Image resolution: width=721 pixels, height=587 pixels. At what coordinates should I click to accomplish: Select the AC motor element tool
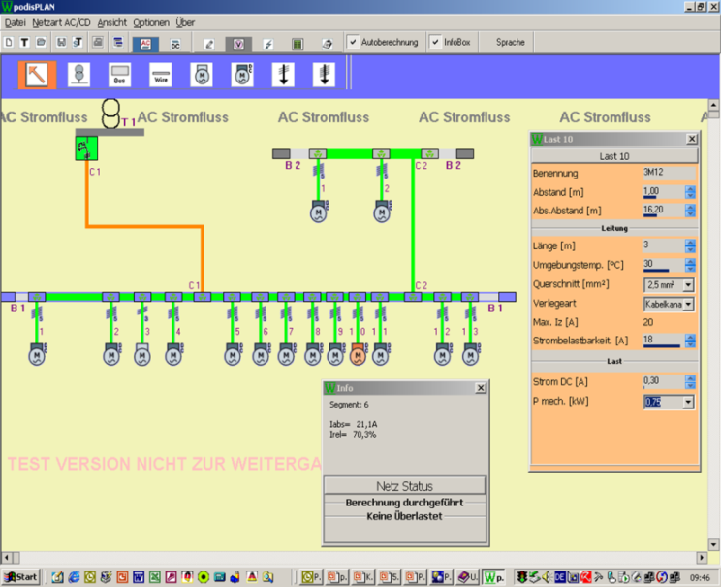coord(202,75)
